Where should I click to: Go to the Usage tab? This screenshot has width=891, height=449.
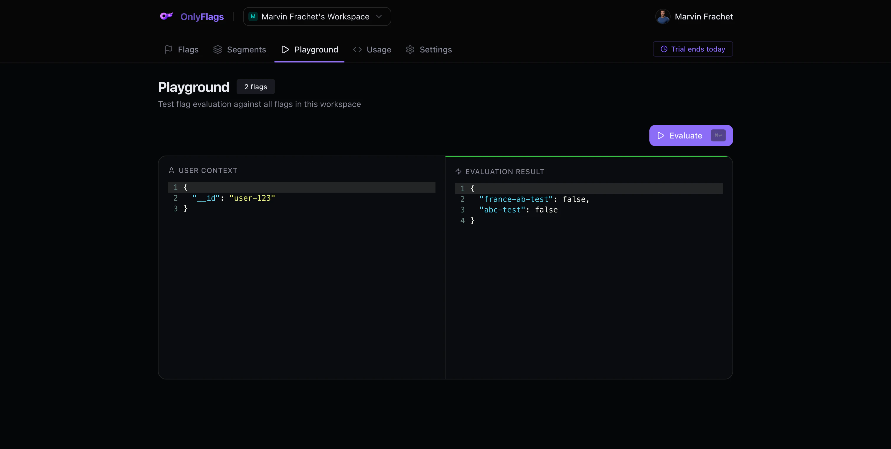[379, 49]
